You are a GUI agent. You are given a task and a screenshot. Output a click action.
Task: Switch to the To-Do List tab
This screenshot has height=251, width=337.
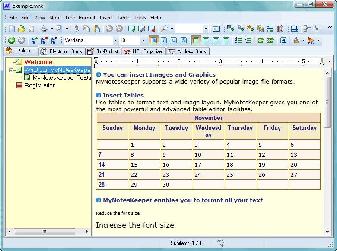coord(104,51)
